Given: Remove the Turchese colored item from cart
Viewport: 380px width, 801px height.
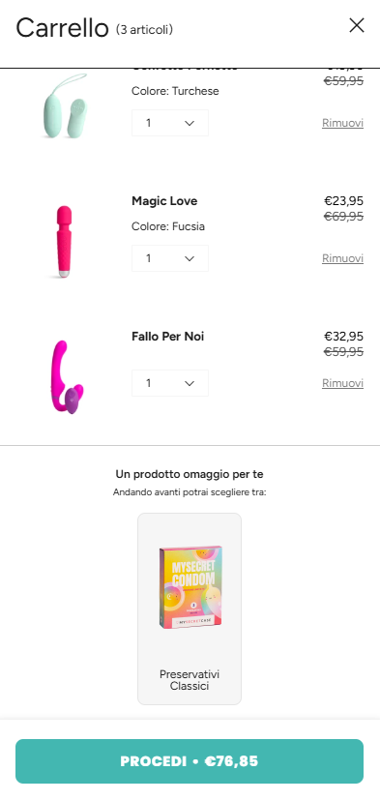Looking at the screenshot, I should coord(342,123).
